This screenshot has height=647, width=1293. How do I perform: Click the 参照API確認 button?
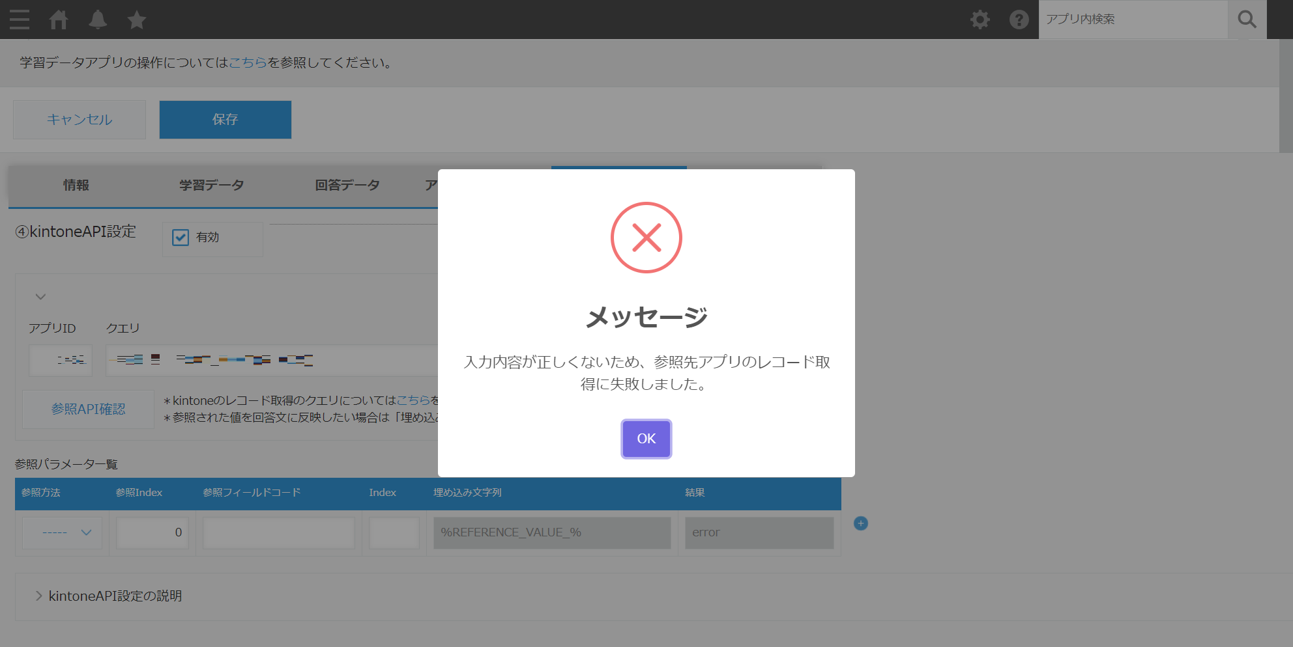(89, 409)
